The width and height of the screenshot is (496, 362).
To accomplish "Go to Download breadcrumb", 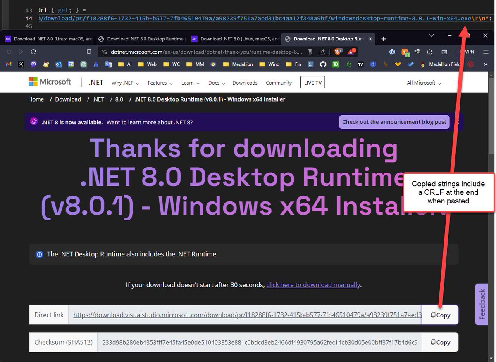I will point(68,99).
